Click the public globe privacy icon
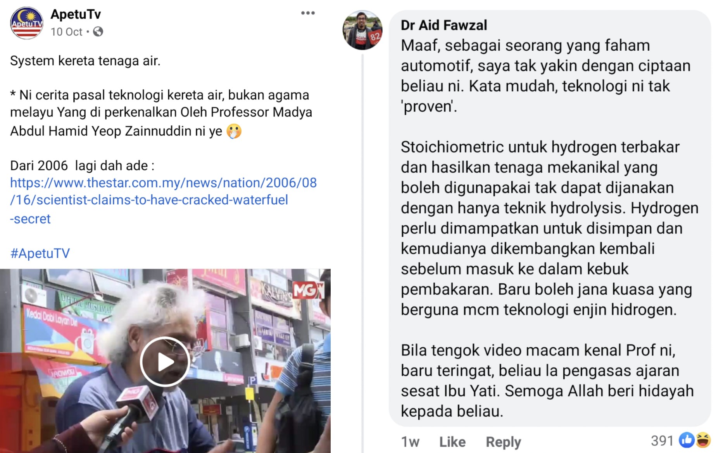Viewport: 723px width, 453px height. tap(98, 32)
